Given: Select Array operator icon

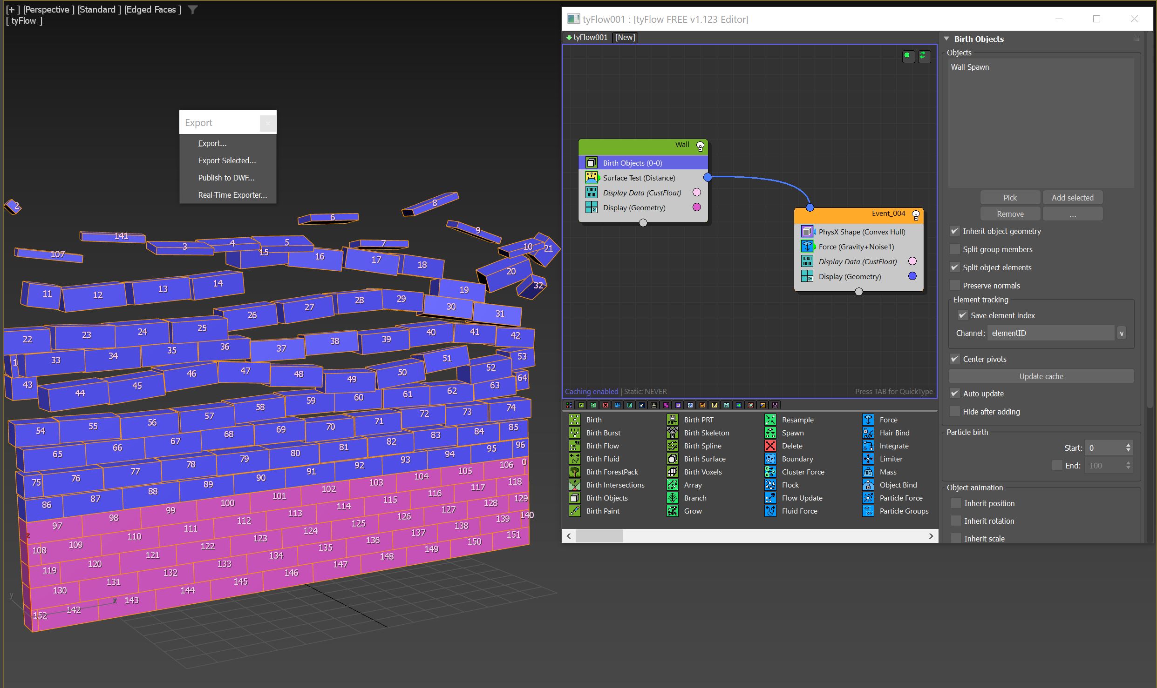Looking at the screenshot, I should tap(673, 485).
